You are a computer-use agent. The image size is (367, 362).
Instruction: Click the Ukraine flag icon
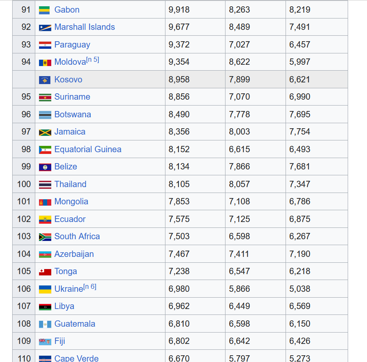click(45, 289)
